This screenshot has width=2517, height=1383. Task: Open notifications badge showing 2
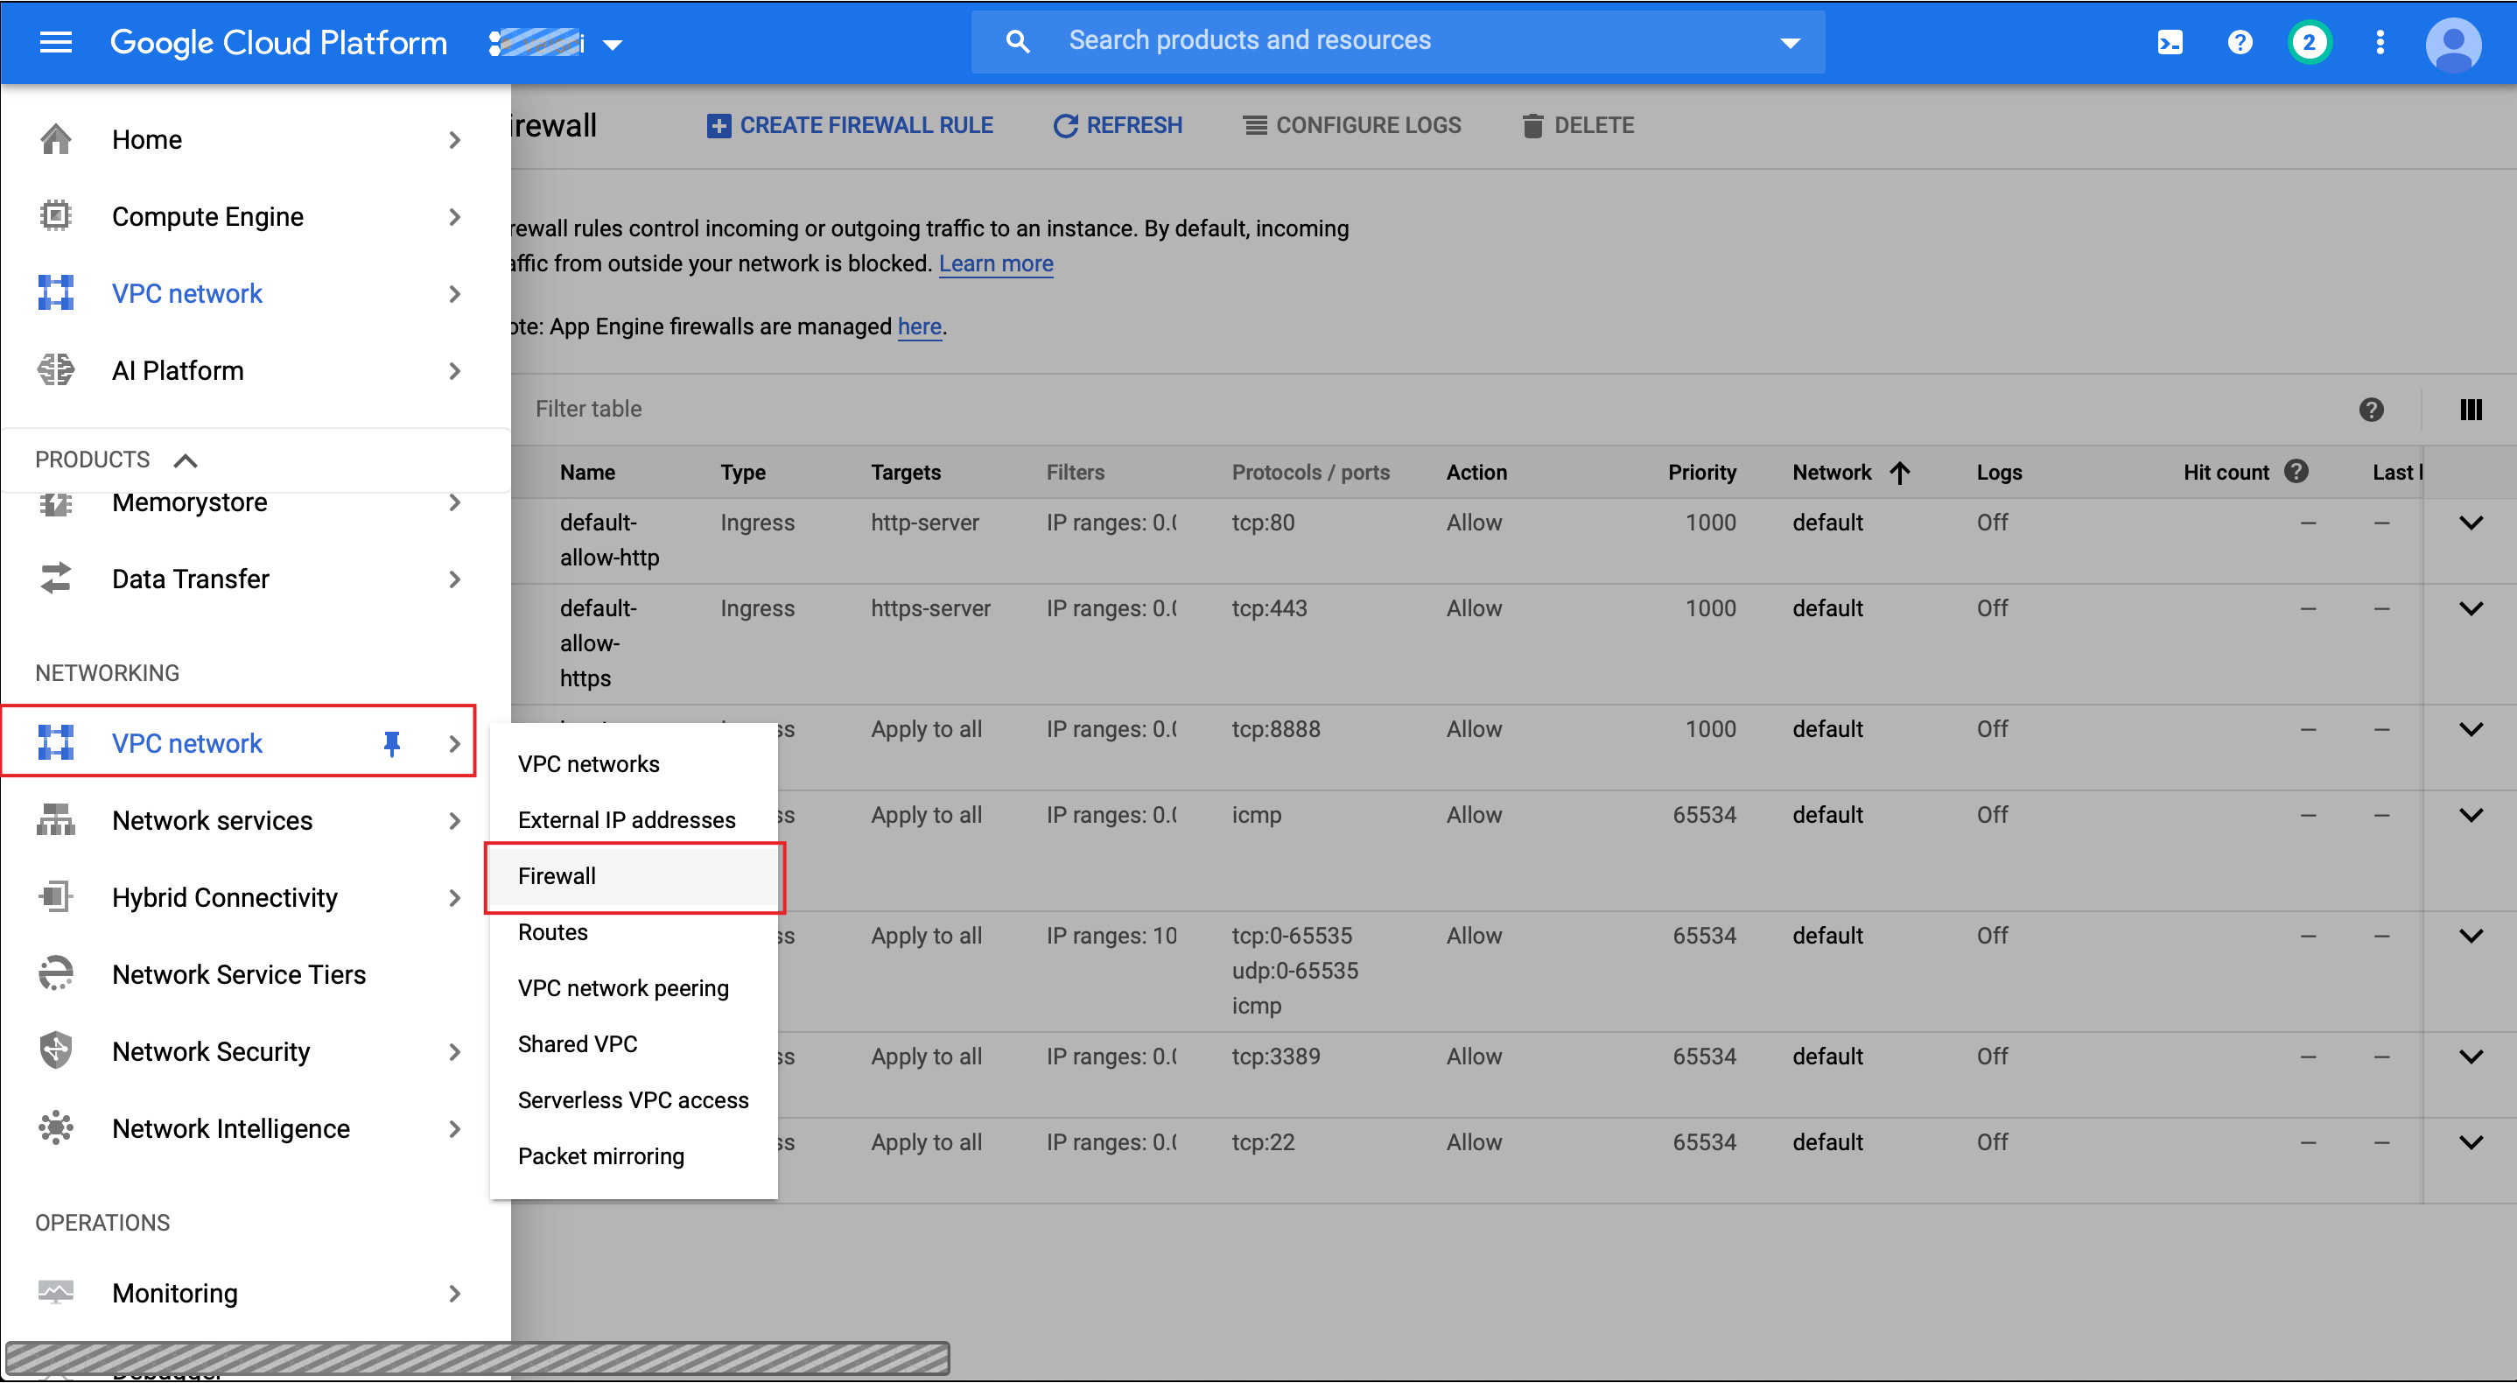(x=2309, y=42)
